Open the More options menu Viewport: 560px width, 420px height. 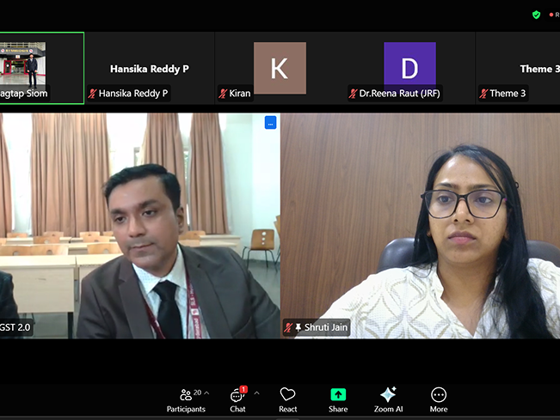[x=439, y=400]
